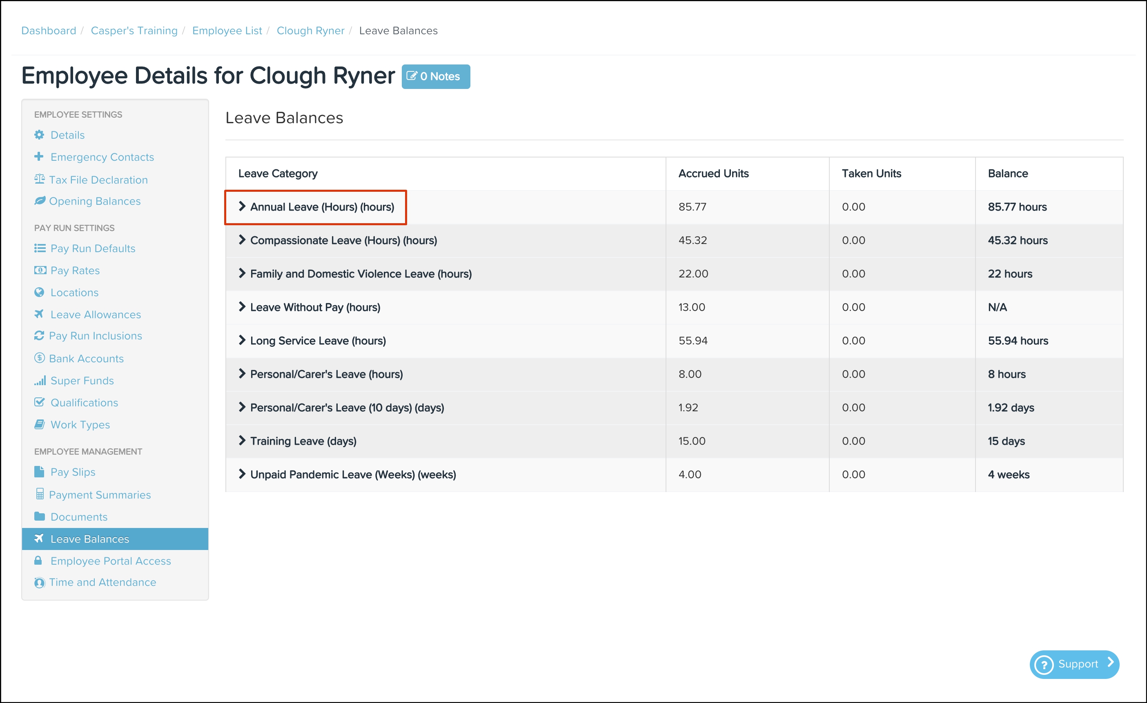Click the 0 Notes button
The width and height of the screenshot is (1147, 703).
435,76
